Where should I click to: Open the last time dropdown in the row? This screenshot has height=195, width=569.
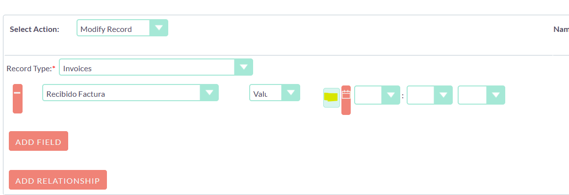point(481,95)
